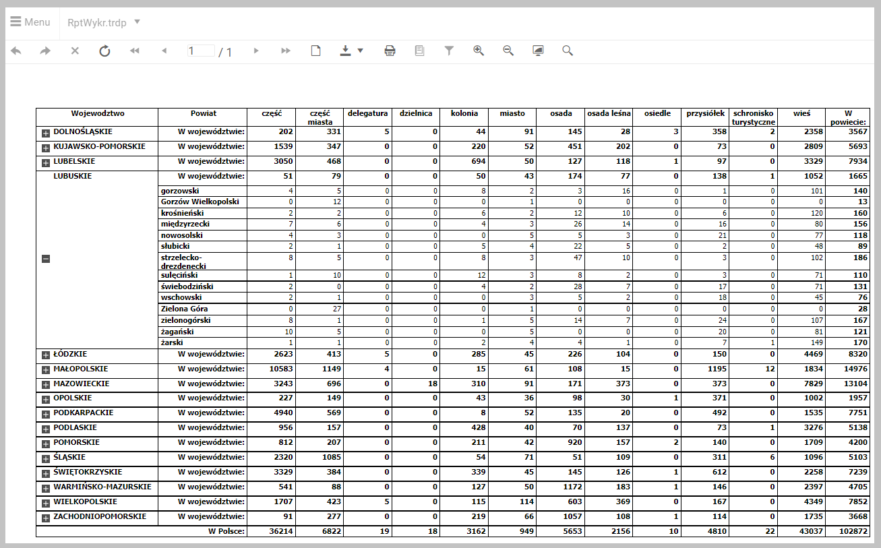Expand the ŚLĄSKIE row
This screenshot has height=548, width=881.
tap(46, 459)
